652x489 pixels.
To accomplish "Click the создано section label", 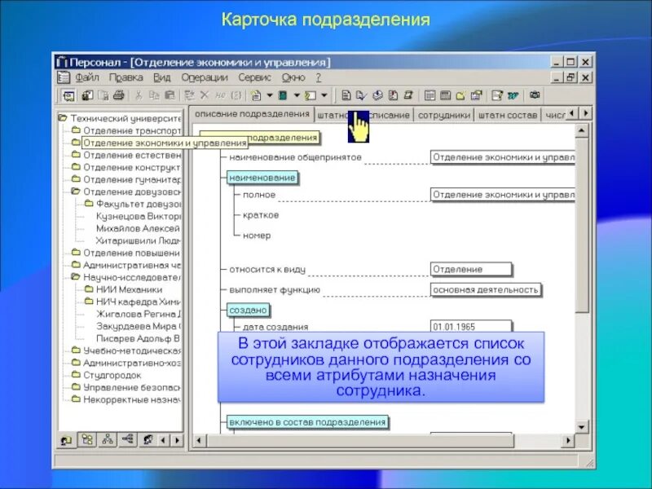I will coord(248,311).
